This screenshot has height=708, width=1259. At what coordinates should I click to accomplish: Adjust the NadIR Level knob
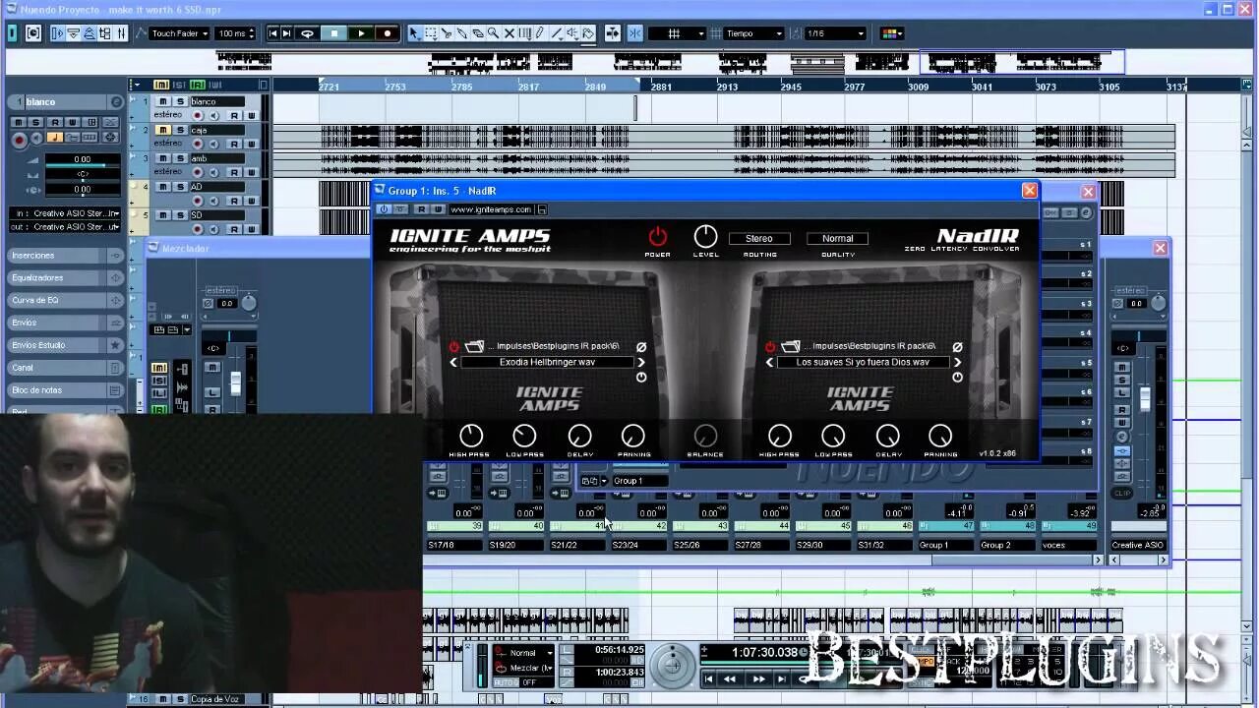tap(705, 236)
